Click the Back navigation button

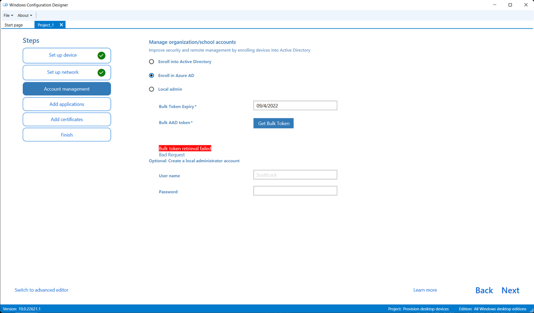[484, 290]
